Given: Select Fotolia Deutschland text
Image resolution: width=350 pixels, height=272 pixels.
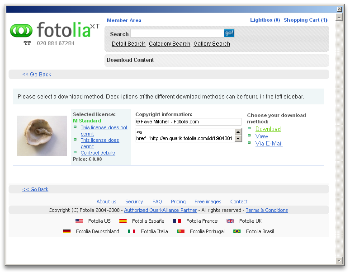Looking at the screenshot, I should [x=98, y=231].
